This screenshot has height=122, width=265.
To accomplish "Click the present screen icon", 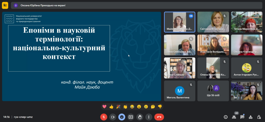I will 131,117.
